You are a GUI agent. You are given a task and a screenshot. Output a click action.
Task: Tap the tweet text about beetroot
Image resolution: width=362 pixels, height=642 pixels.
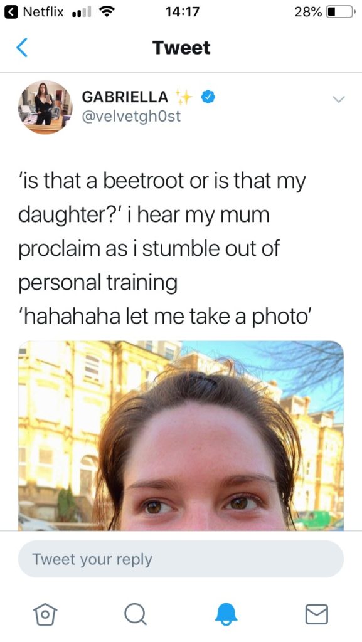(162, 248)
